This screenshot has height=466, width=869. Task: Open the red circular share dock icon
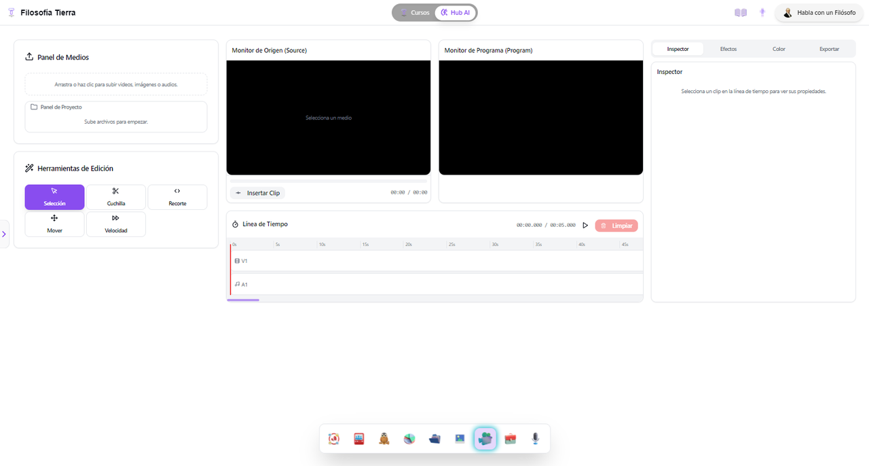pyautogui.click(x=334, y=439)
